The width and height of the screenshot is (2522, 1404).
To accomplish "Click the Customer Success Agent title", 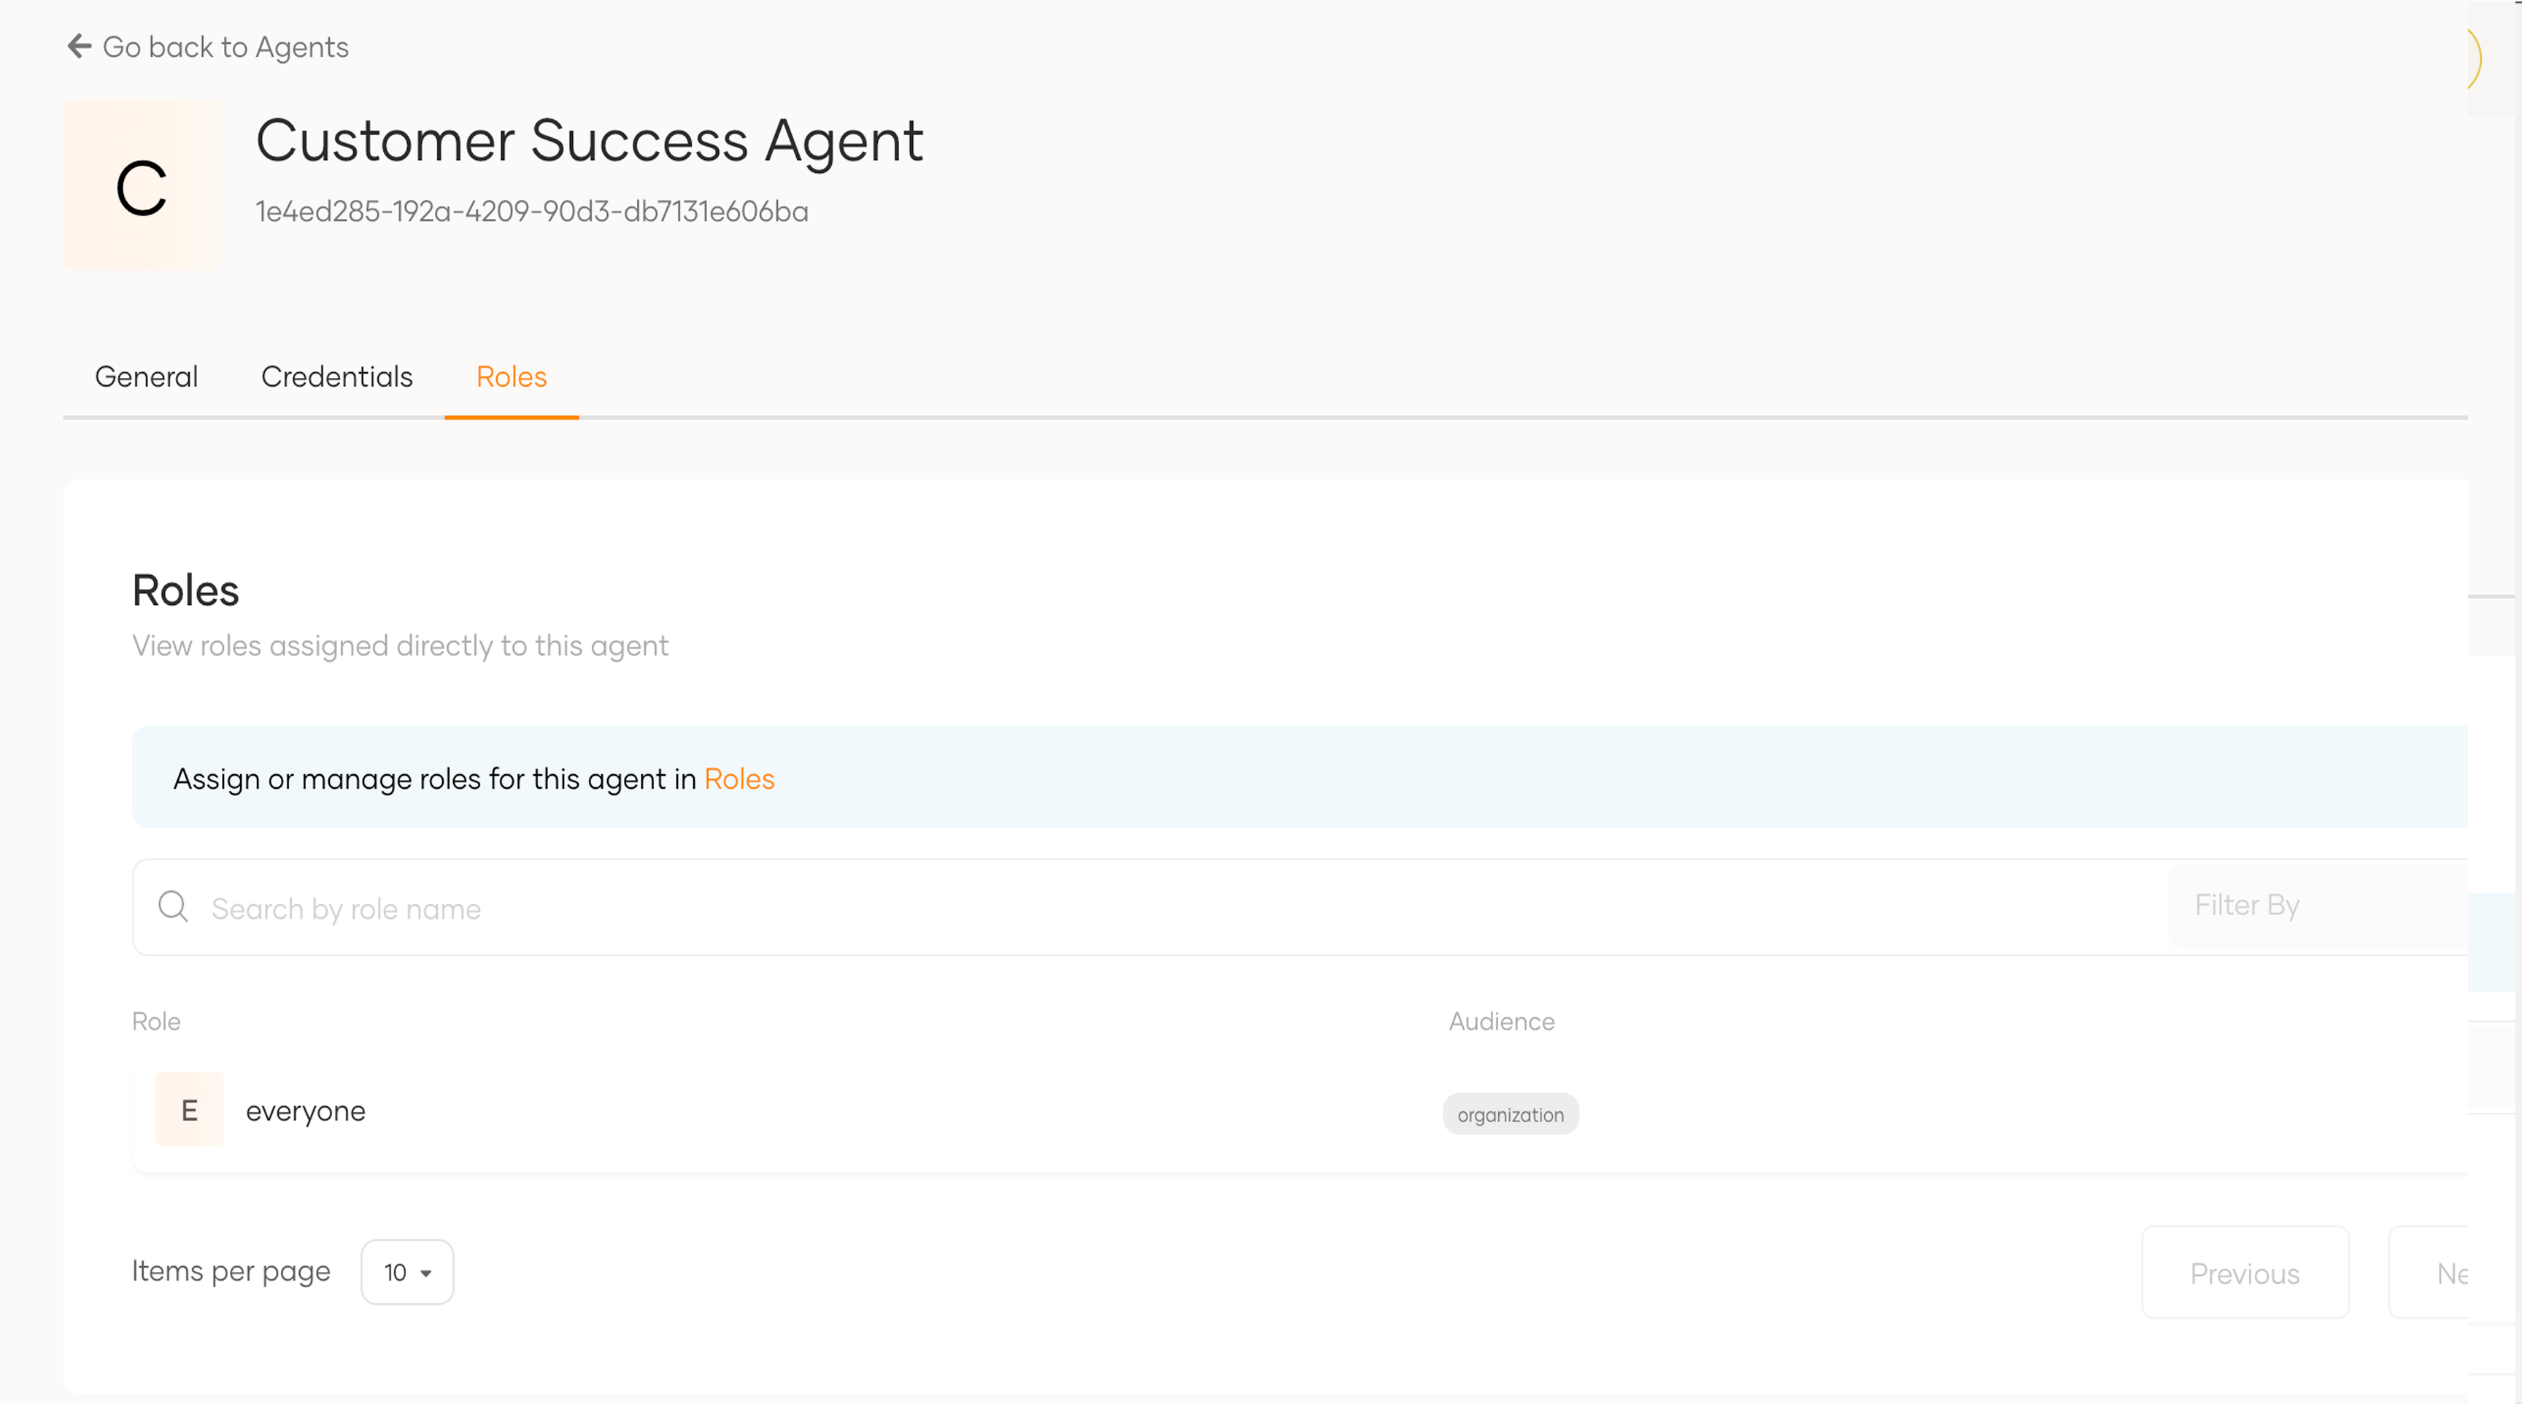I will pos(588,139).
